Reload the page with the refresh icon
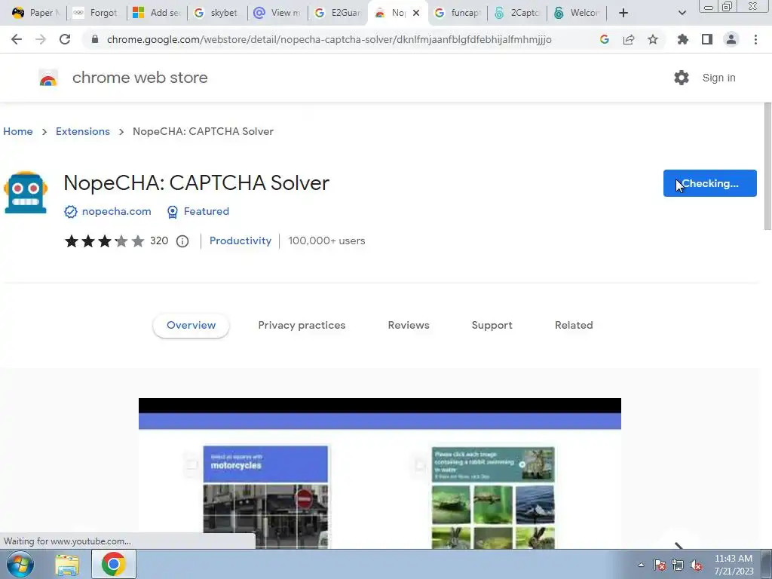The image size is (772, 579). (x=65, y=39)
